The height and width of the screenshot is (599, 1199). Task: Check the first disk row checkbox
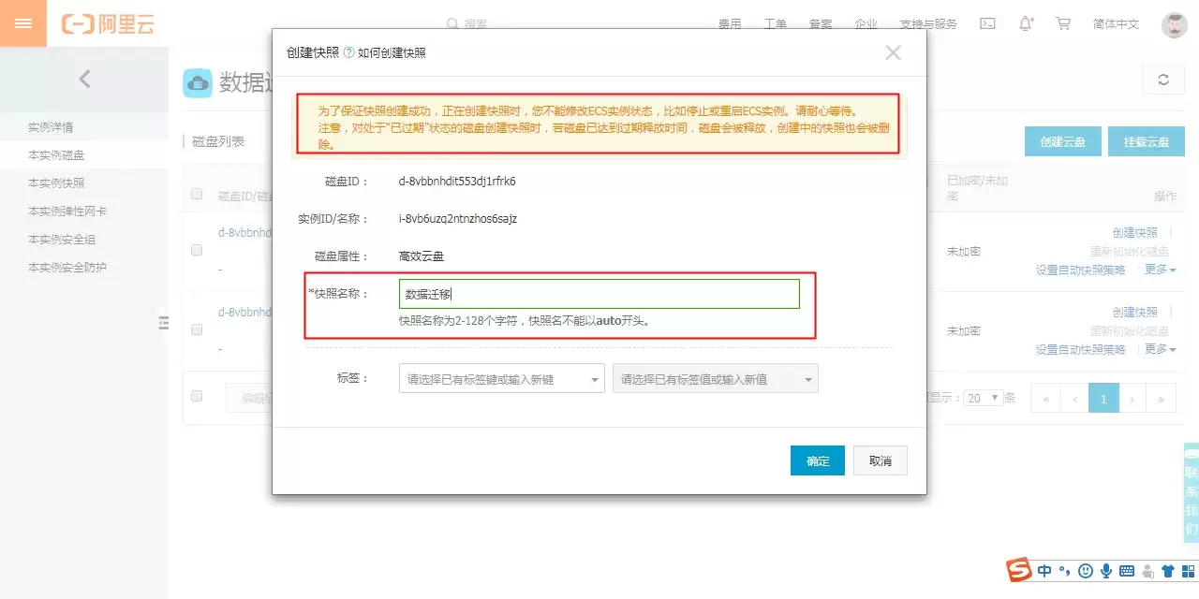tap(197, 250)
